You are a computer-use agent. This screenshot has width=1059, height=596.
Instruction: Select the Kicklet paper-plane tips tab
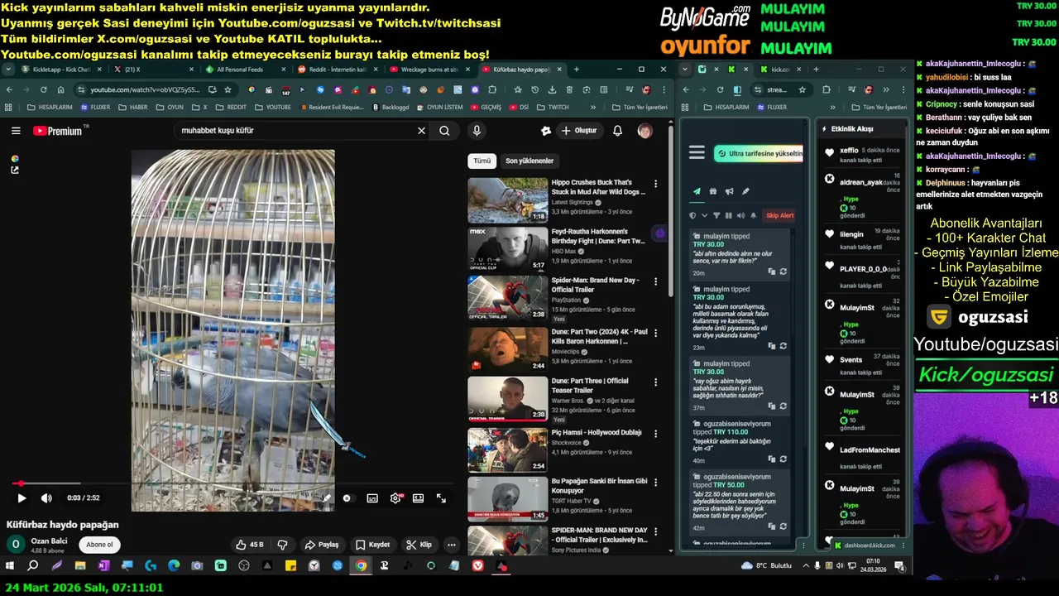[x=697, y=191]
